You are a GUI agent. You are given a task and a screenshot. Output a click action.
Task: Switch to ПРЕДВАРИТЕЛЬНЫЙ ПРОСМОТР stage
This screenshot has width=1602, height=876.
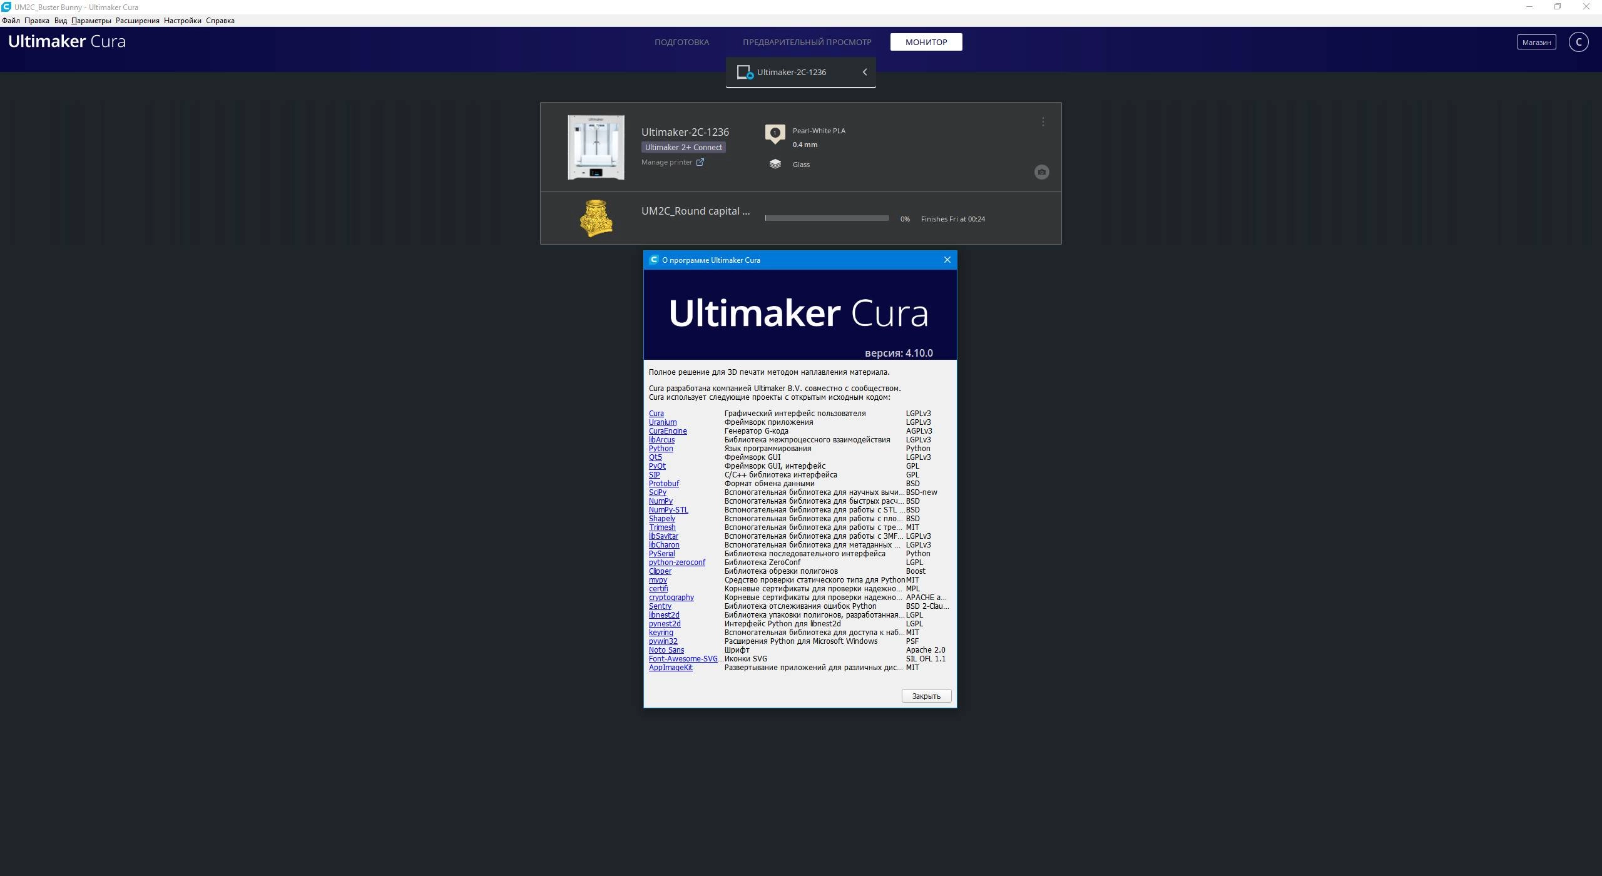pos(807,42)
